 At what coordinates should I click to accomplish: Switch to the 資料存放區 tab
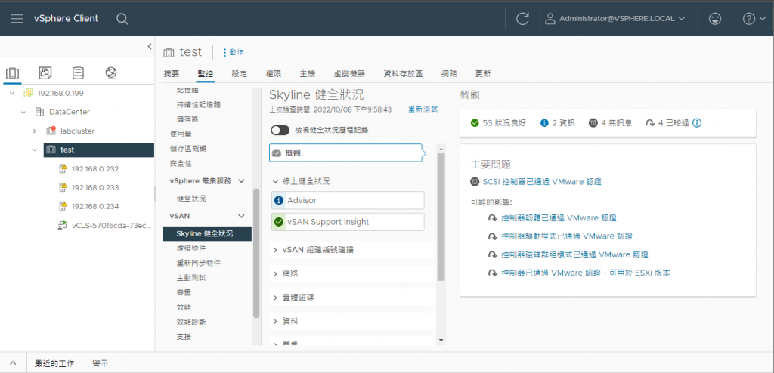click(404, 74)
